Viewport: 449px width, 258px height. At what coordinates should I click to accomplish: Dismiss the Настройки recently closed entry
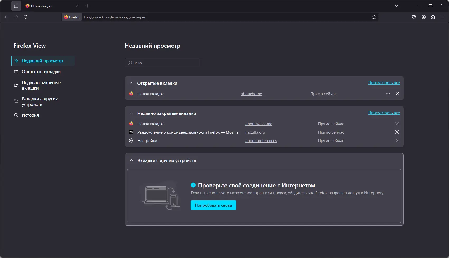[x=397, y=140]
